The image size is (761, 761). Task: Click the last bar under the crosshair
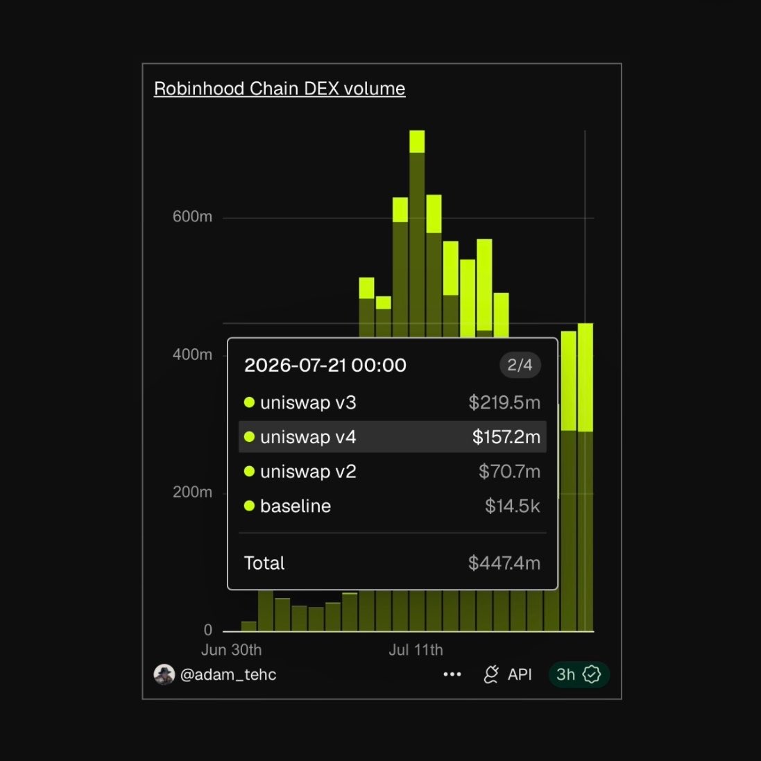point(585,477)
